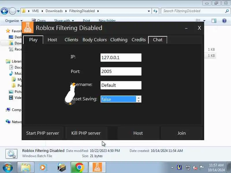Click the muted volume tray icon
The height and width of the screenshot is (173, 231).
click(195, 168)
